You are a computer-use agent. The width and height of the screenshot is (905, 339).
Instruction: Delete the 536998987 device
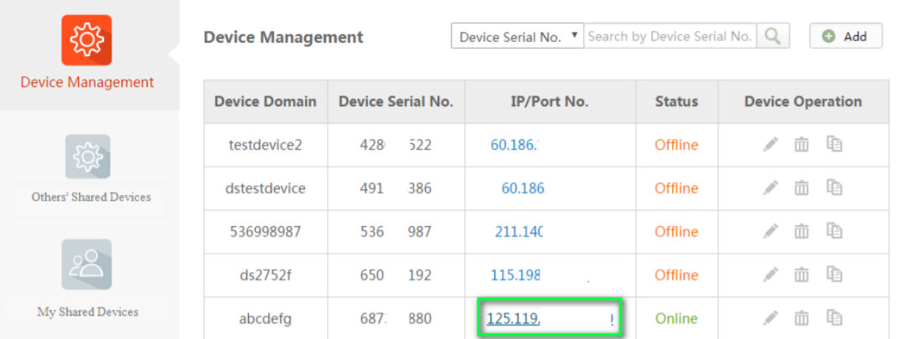pyautogui.click(x=802, y=231)
